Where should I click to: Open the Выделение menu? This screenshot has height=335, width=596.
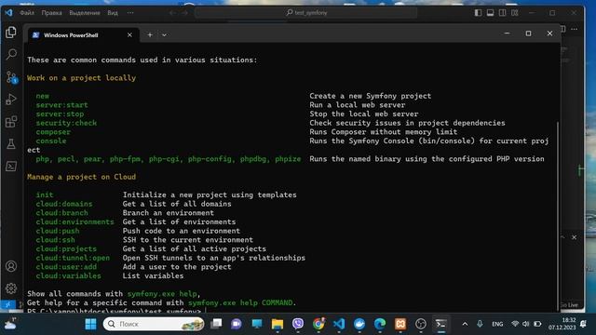(x=85, y=12)
